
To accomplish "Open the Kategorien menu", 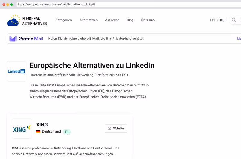I will tap(64, 20).
